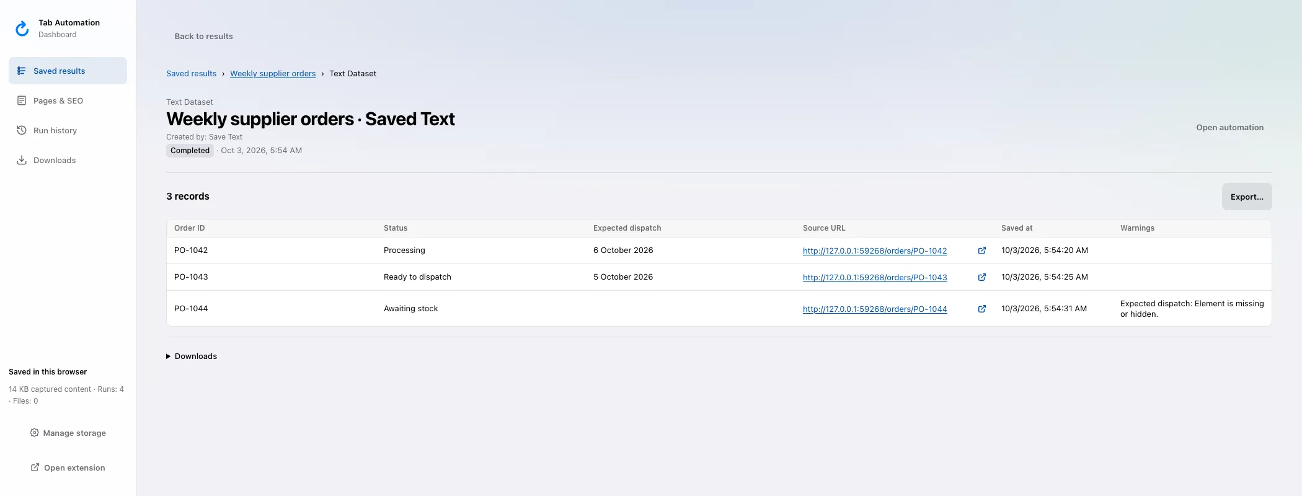Click Back to results
The image size is (1302, 496).
[203, 36]
